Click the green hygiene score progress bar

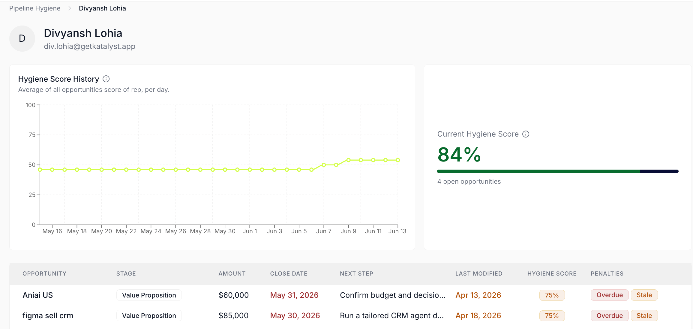click(x=558, y=171)
